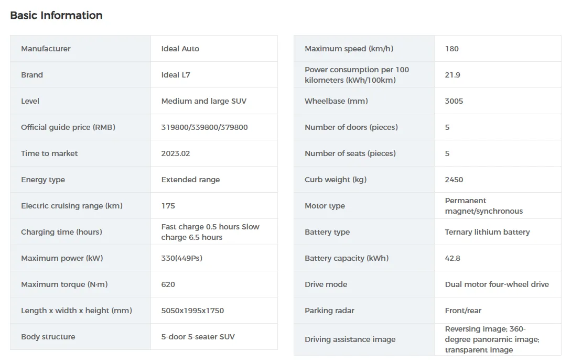
Task: Select the Maximum speed (km/h) label
Action: click(x=349, y=49)
